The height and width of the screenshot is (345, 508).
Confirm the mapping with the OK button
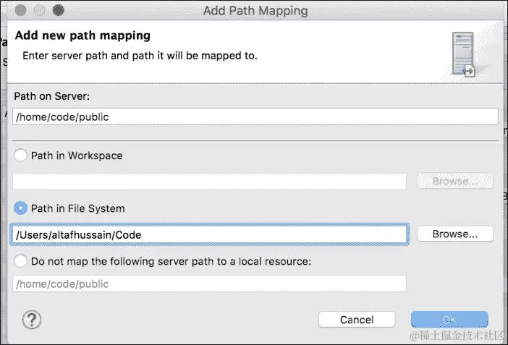(449, 320)
